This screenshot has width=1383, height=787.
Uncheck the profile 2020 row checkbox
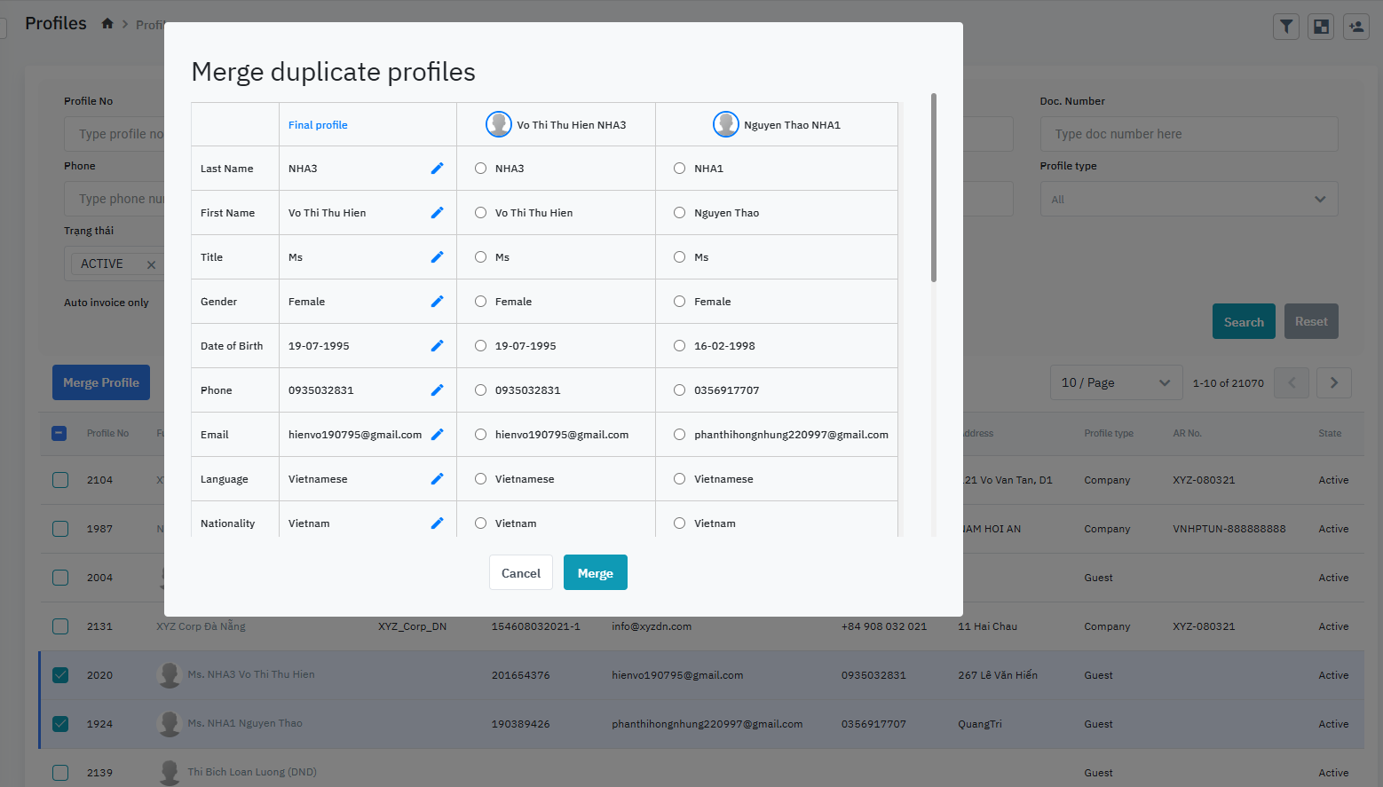tap(60, 675)
